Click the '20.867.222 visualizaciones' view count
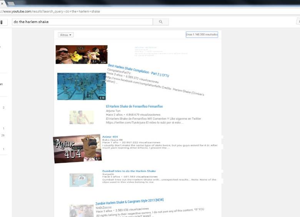This screenshot has width=300, height=217. pos(141,142)
